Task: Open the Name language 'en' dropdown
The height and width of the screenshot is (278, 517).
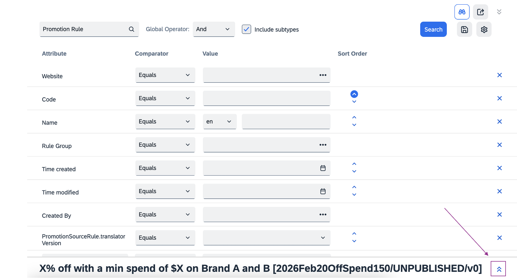Action: pos(219,122)
